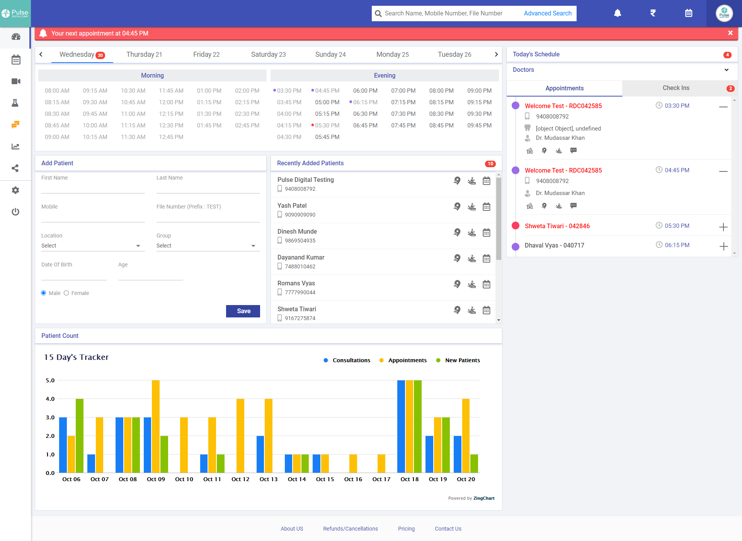Viewport: 742px width, 541px height.
Task: Open the Location select dropdown
Action: point(92,246)
